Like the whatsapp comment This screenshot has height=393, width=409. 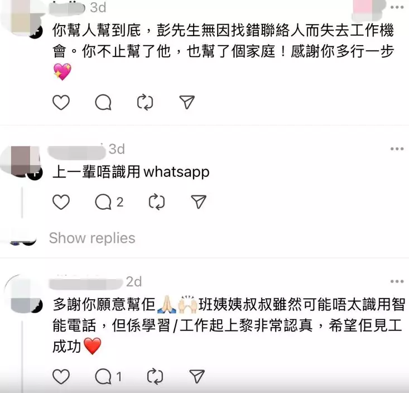point(61,202)
